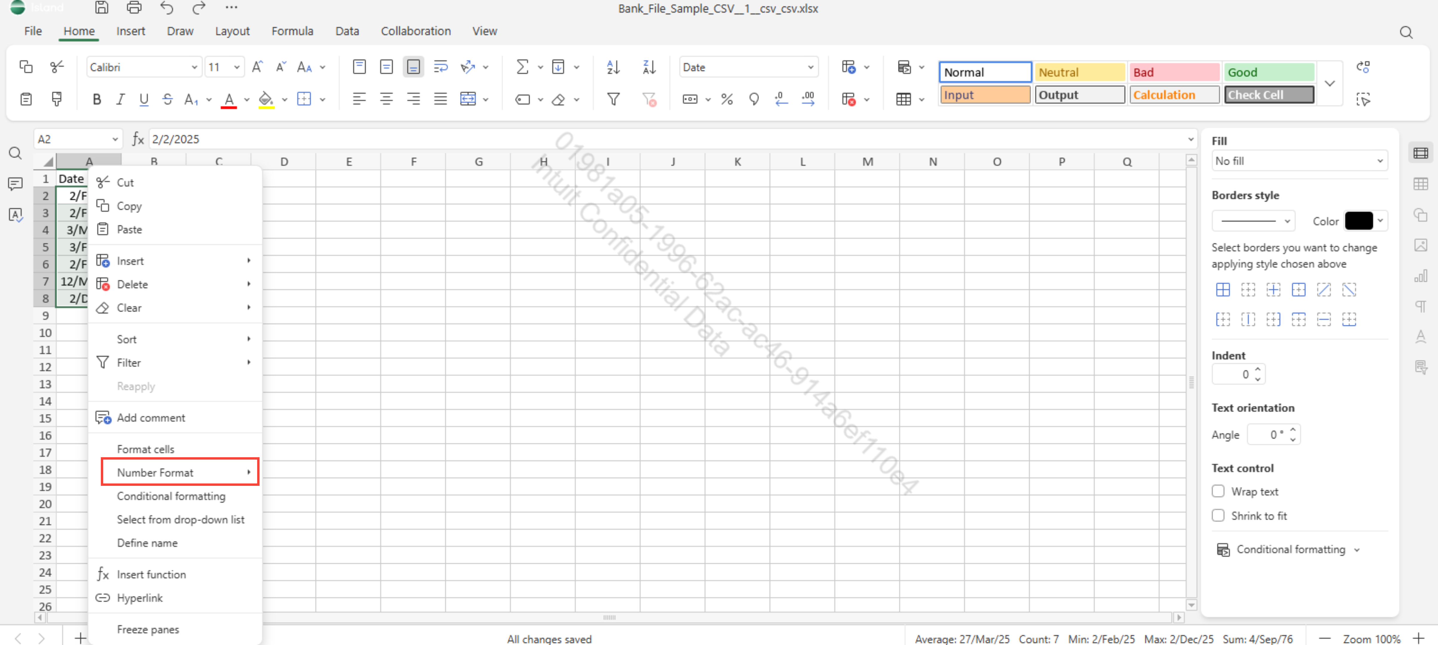Viewport: 1438px width, 645px height.
Task: Switch to the Formula tab
Action: pos(292,31)
